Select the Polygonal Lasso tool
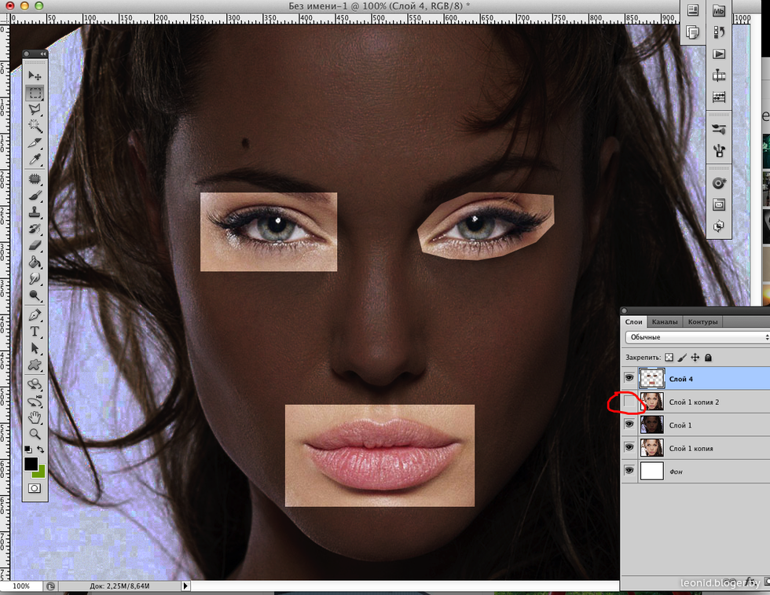Viewport: 770px width, 595px height. [35, 109]
